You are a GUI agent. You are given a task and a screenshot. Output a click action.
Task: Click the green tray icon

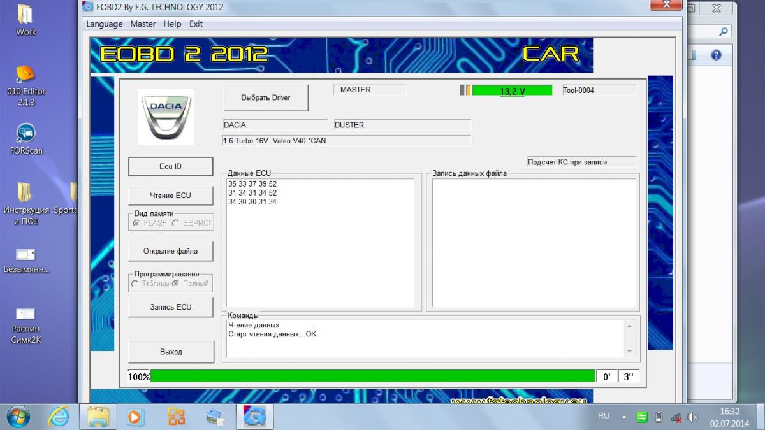[643, 417]
